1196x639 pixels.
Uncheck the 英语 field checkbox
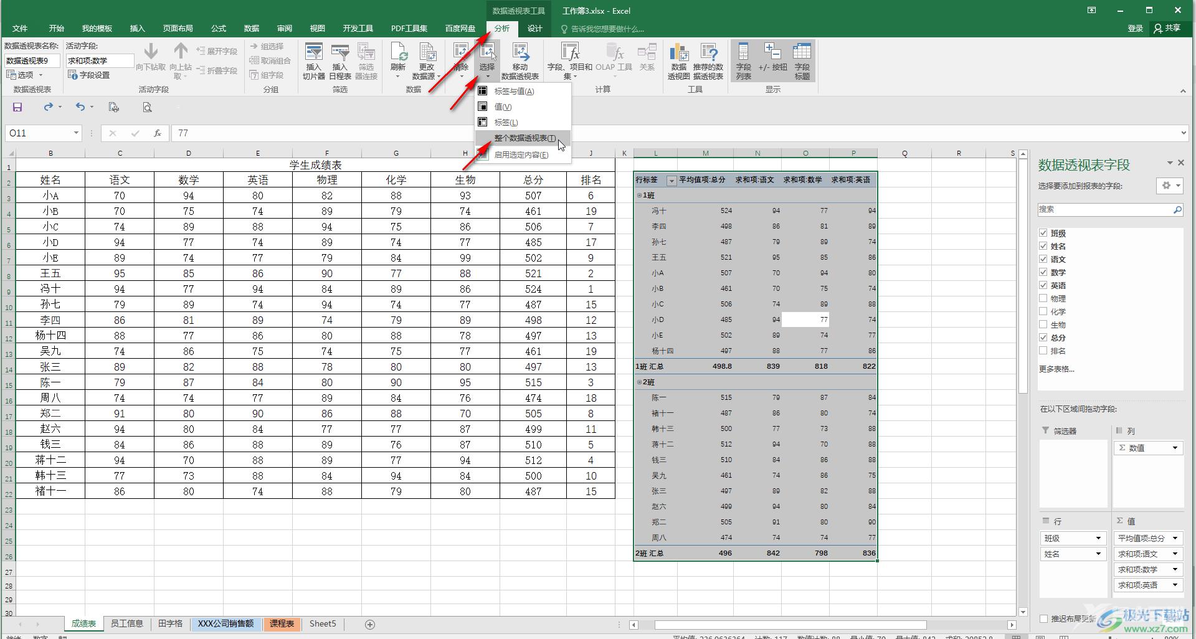coord(1043,285)
